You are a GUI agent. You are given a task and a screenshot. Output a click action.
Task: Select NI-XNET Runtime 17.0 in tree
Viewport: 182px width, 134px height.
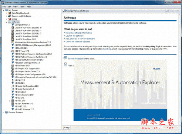coord(24,109)
